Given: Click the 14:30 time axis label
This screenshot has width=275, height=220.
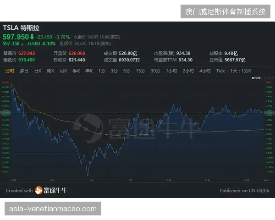Looking at the screenshot, I should coord(208,180).
